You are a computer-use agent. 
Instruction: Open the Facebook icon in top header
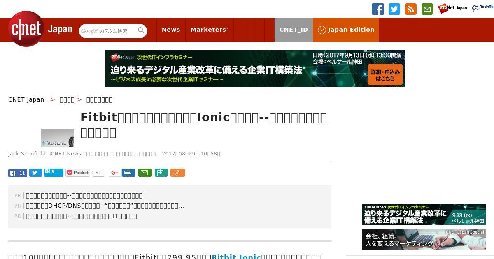(x=378, y=9)
